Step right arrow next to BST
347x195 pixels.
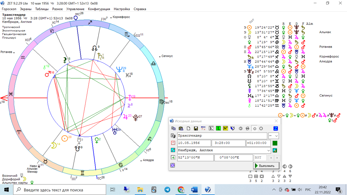[277, 158]
